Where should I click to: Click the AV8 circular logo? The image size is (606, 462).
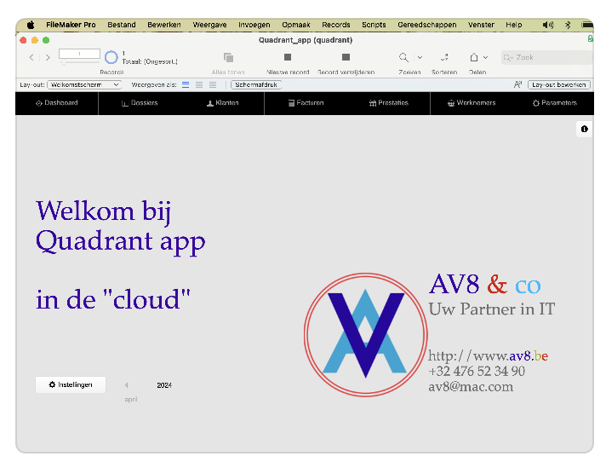(365, 335)
